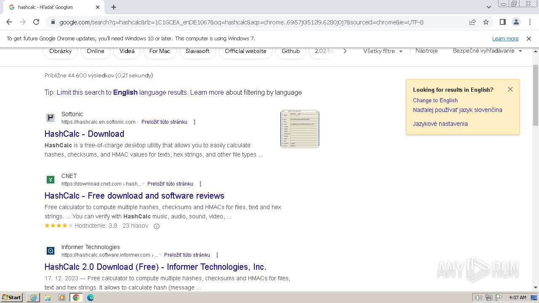The height and width of the screenshot is (303, 539).
Task: Close the English results suggestion box
Action: coord(510,89)
